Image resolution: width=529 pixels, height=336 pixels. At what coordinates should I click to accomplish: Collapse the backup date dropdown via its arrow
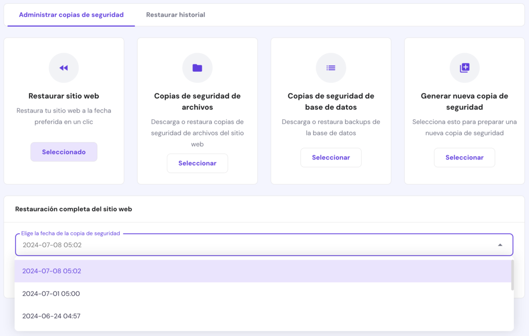coord(500,245)
